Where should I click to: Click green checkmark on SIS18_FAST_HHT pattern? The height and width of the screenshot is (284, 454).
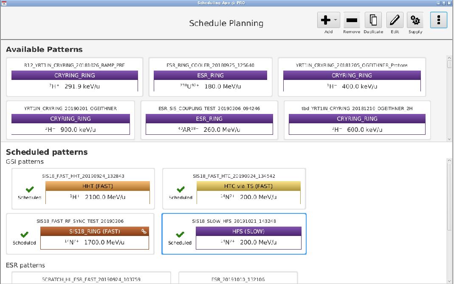point(30,190)
